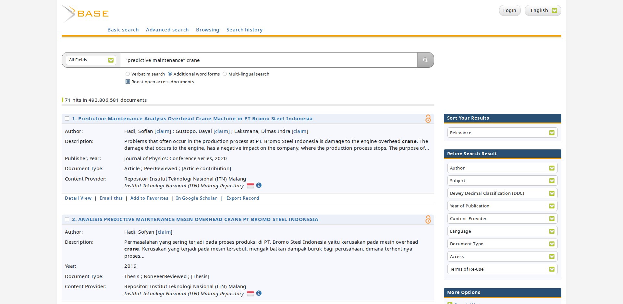The width and height of the screenshot is (623, 304).
Task: Expand the Subject refine filter
Action: tap(502, 181)
